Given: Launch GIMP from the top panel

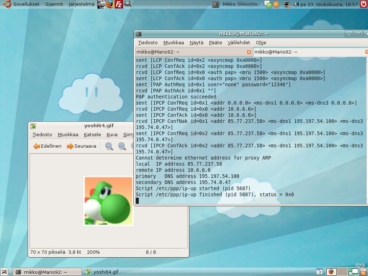Looking at the screenshot, I should point(128,4).
